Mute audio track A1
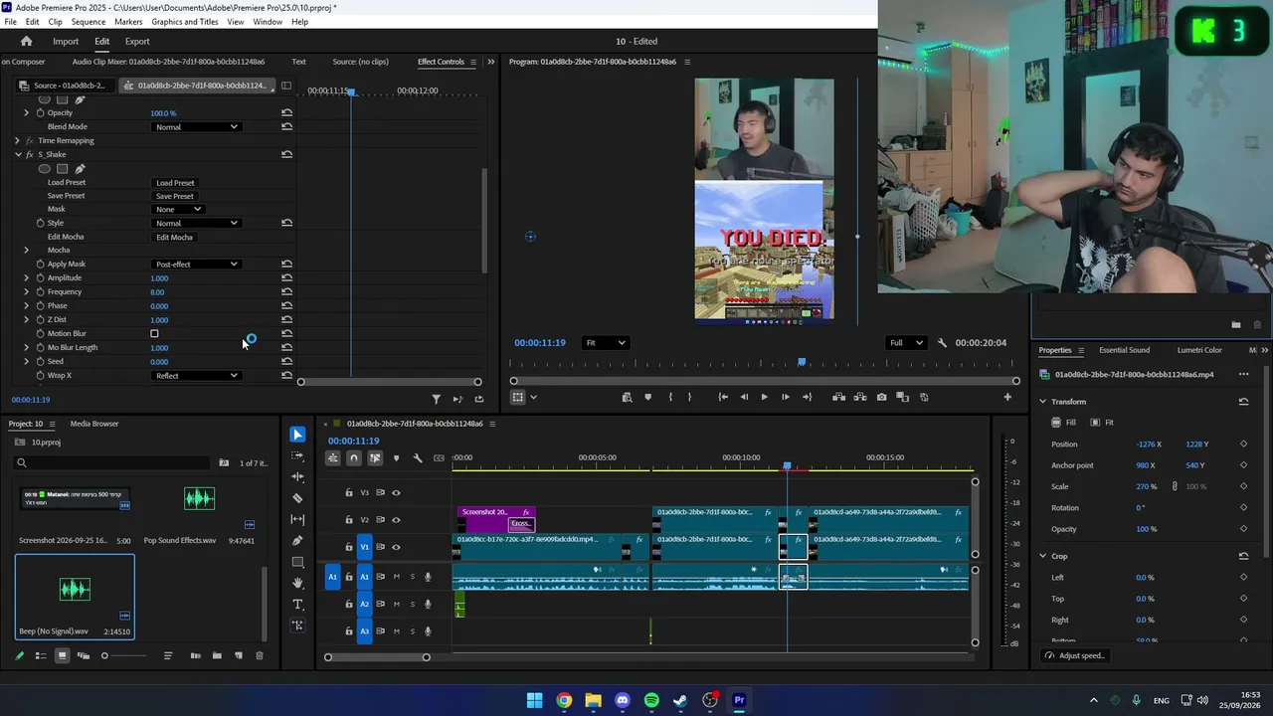1273x716 pixels. pos(396,577)
